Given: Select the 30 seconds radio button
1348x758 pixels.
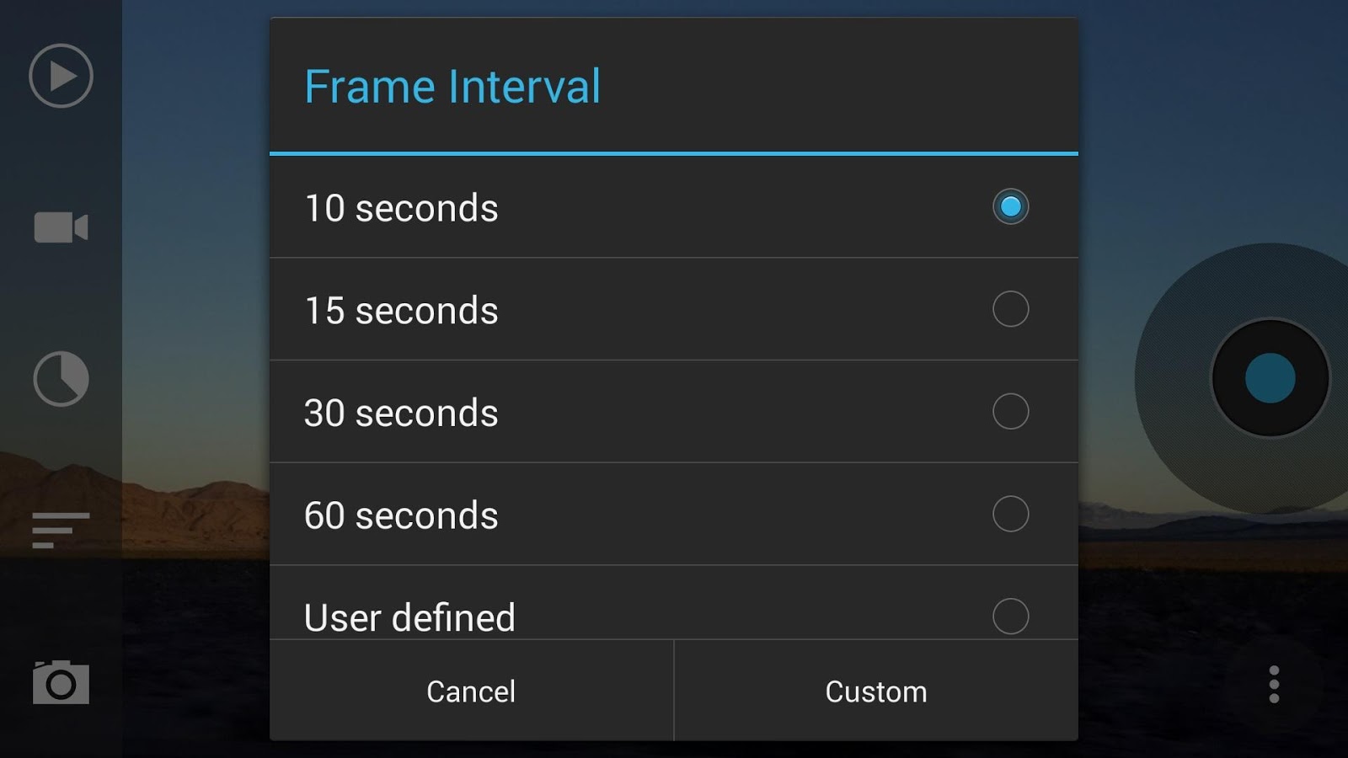Looking at the screenshot, I should [1011, 412].
